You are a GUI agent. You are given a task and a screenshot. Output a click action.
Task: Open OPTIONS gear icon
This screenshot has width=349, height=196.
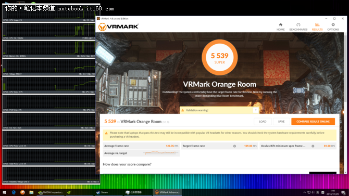[x=333, y=25]
